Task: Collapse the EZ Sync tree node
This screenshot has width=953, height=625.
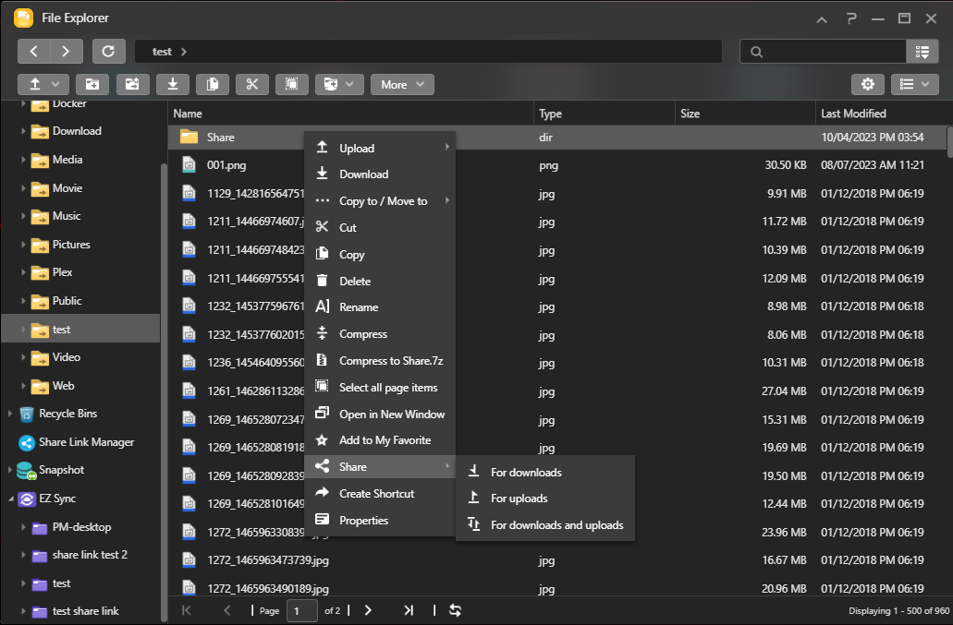Action: click(11, 499)
